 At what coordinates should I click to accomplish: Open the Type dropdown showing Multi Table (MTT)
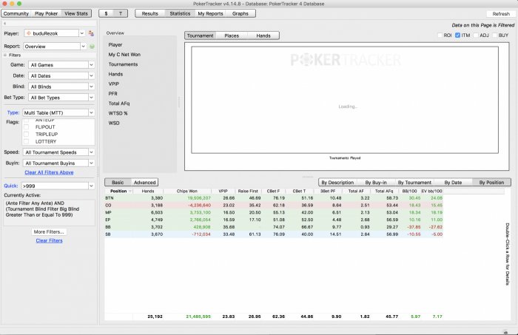tap(91, 113)
